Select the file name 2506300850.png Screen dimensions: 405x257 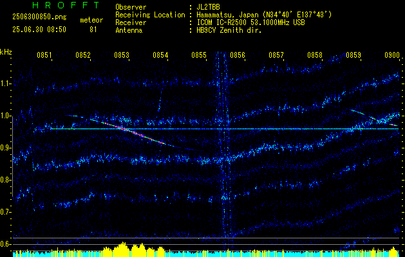click(39, 17)
